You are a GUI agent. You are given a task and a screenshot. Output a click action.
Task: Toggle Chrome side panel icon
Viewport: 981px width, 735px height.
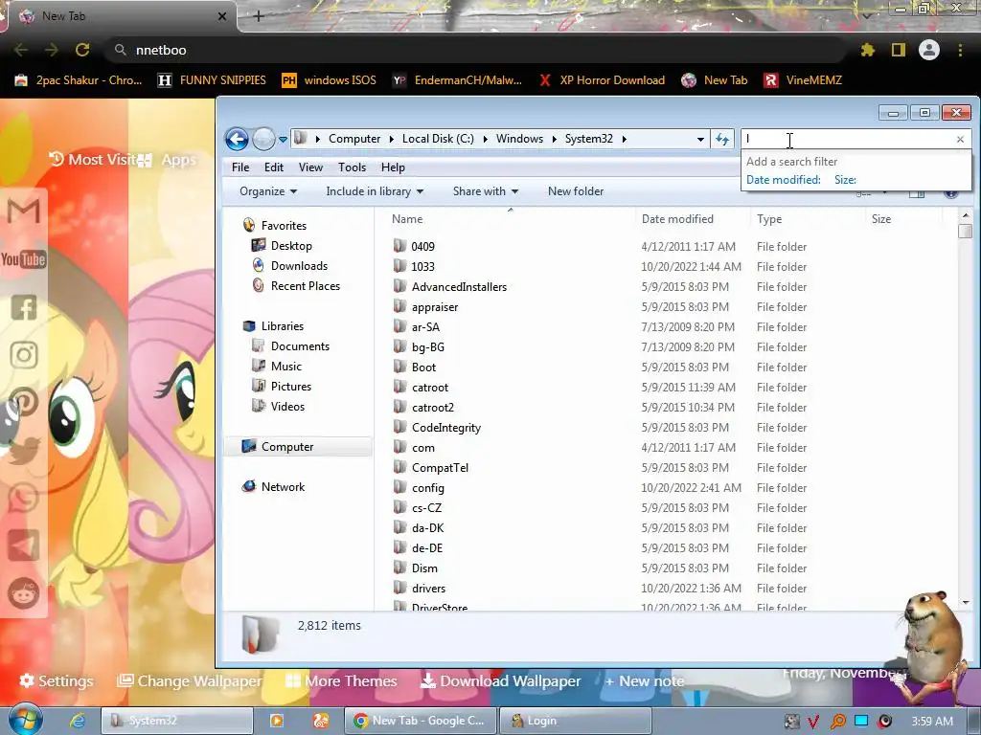pyautogui.click(x=899, y=50)
